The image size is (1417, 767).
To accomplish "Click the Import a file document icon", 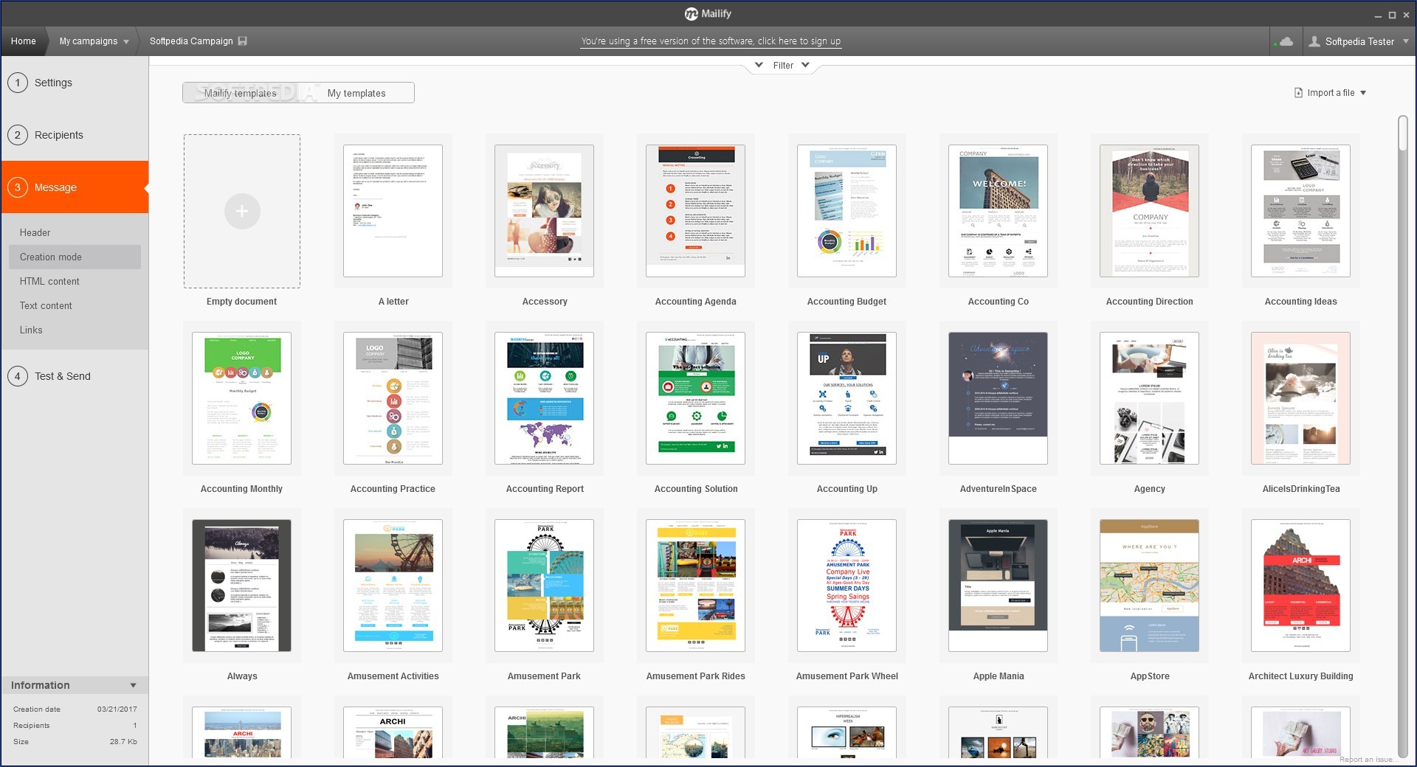I will 1298,93.
